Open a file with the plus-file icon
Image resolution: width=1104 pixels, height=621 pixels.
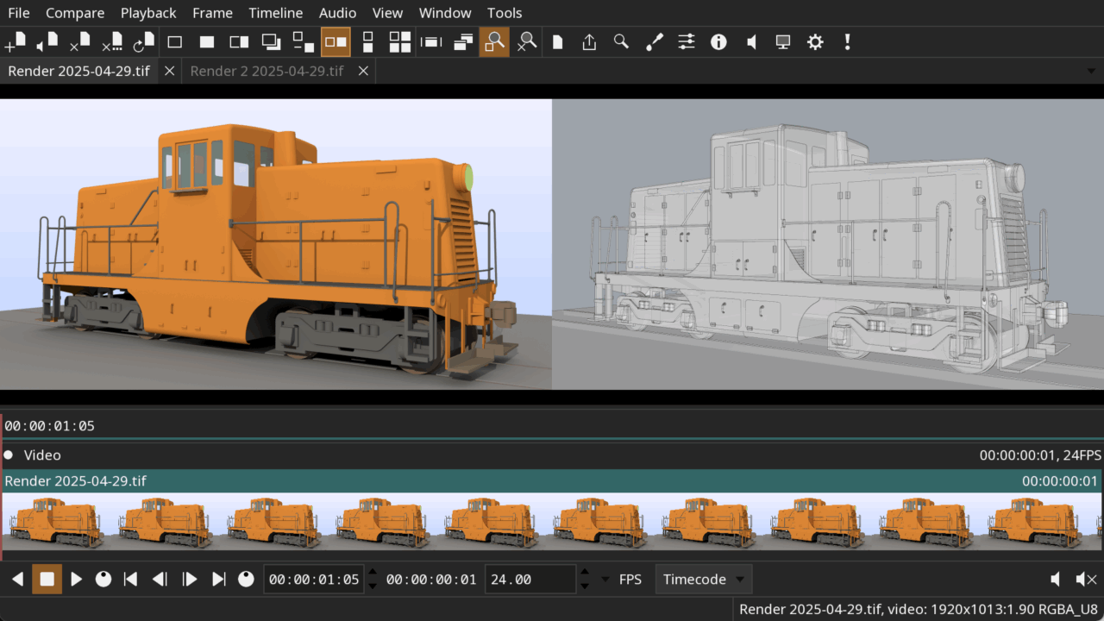click(x=16, y=41)
